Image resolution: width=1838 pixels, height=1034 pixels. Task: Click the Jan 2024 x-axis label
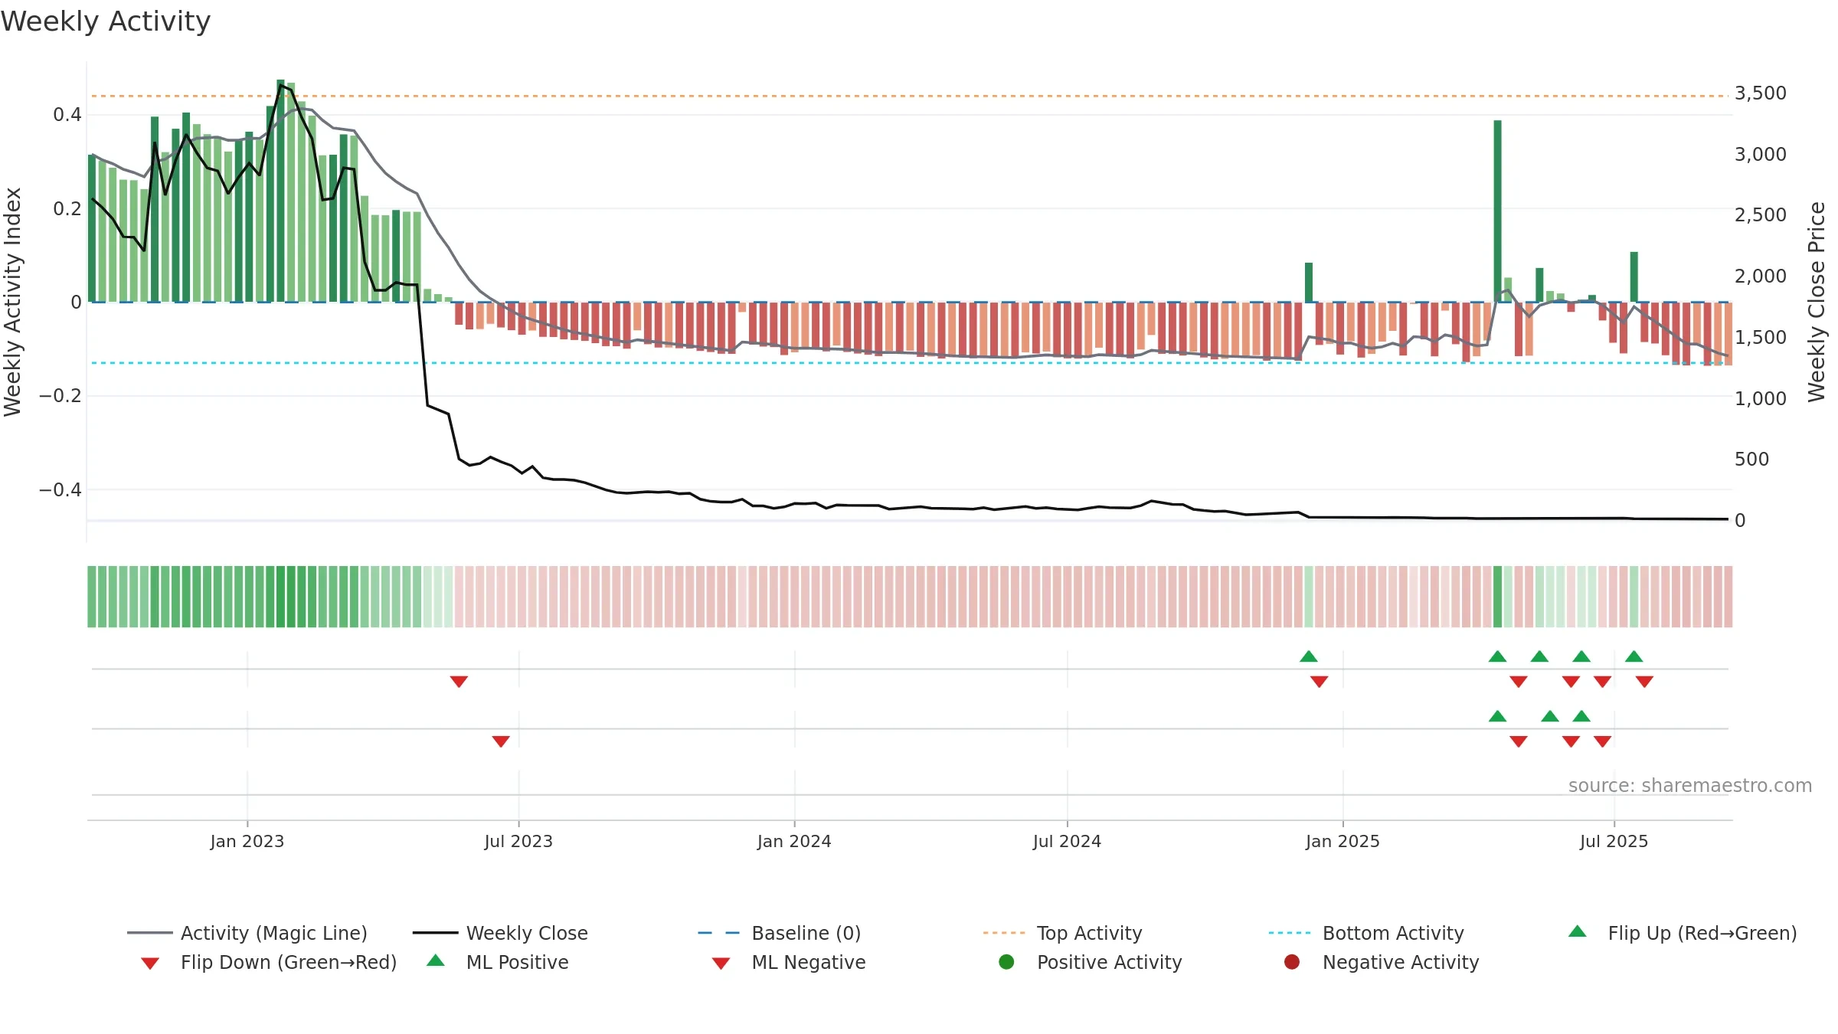tap(794, 841)
